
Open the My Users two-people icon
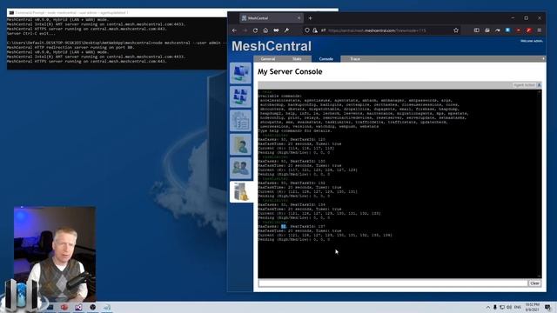click(x=240, y=168)
